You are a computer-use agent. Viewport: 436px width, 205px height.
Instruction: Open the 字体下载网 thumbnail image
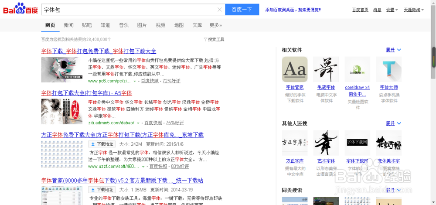(x=358, y=143)
